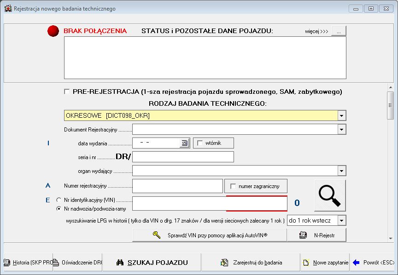Tick the numer zagraniczny checkbox
The image size is (398, 275).
coord(233,186)
